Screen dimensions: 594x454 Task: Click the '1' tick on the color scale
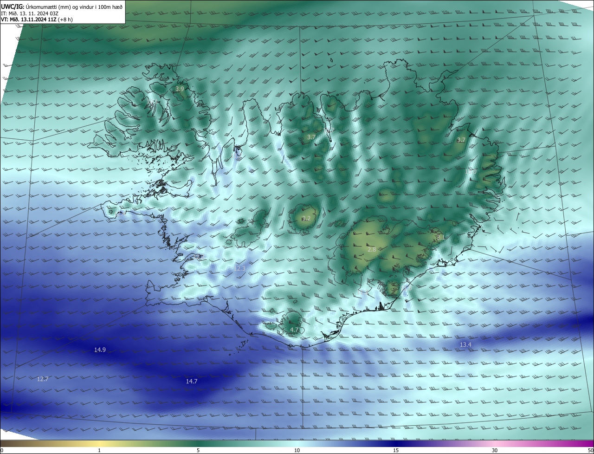point(99,450)
